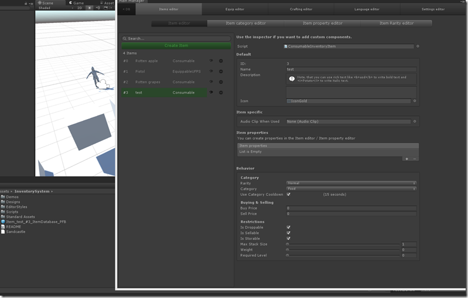This screenshot has width=468, height=298.
Task: Delete test item with minus icon
Action: tap(221, 93)
